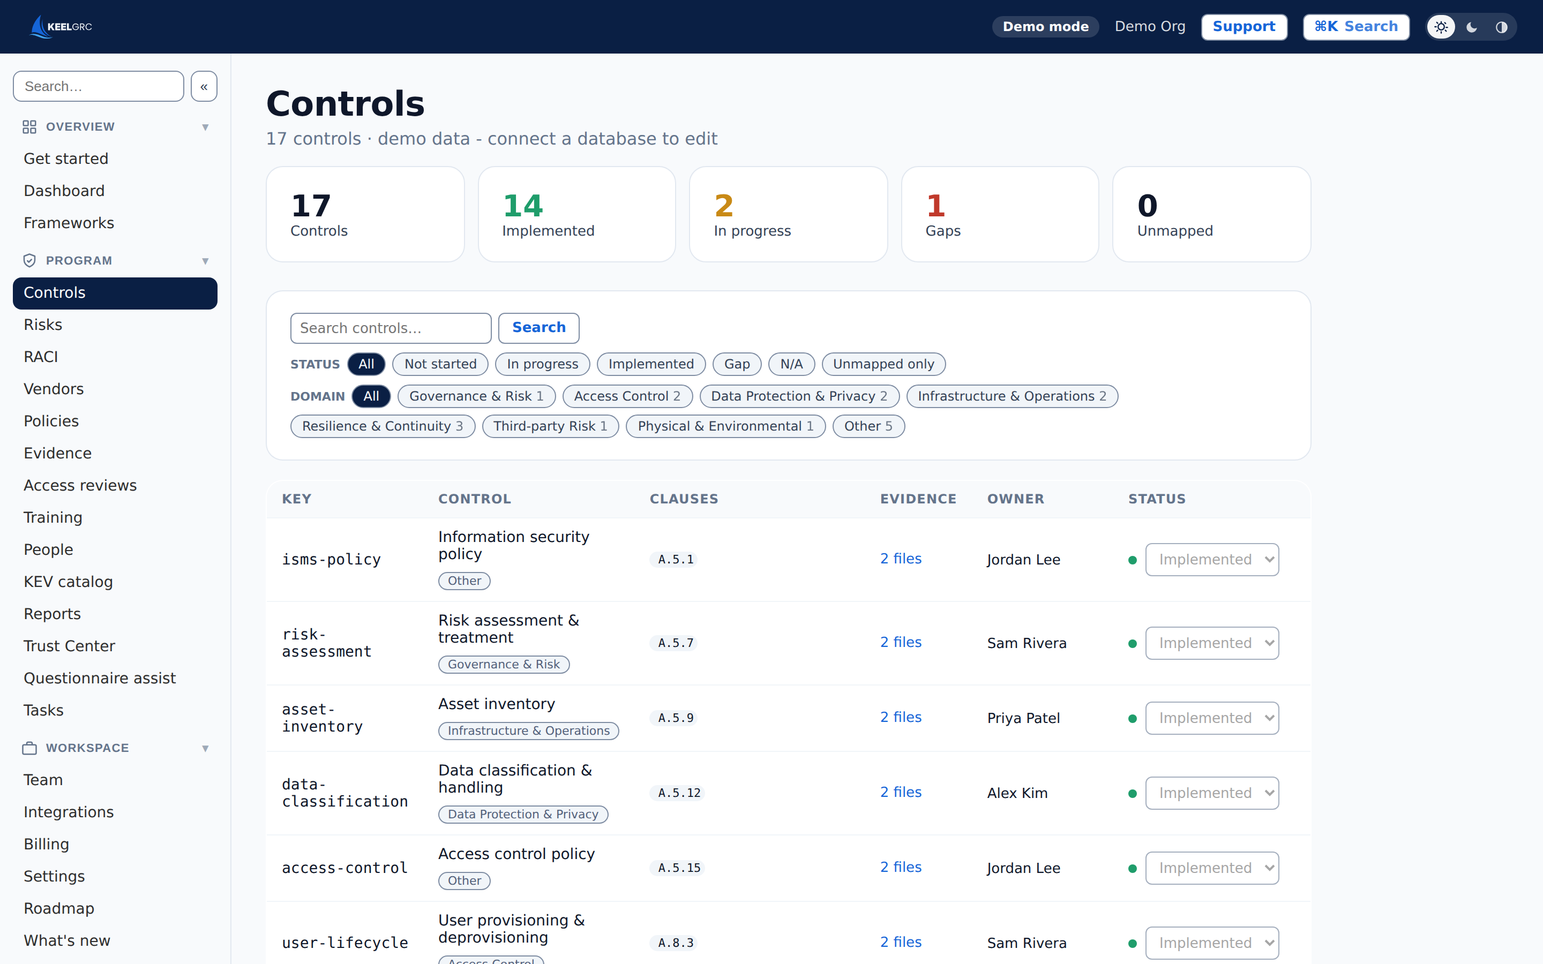1543x964 pixels.
Task: Click the Gaps summary card
Action: (1000, 214)
